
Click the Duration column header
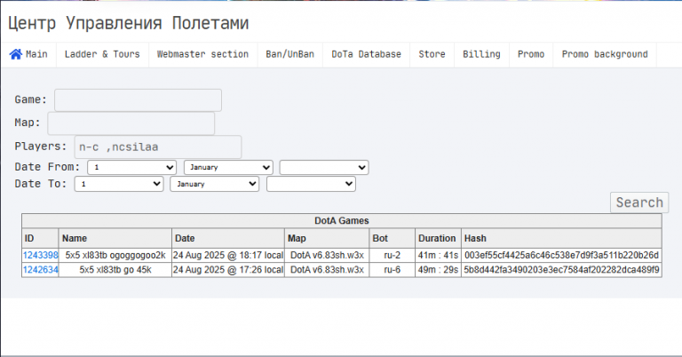437,238
